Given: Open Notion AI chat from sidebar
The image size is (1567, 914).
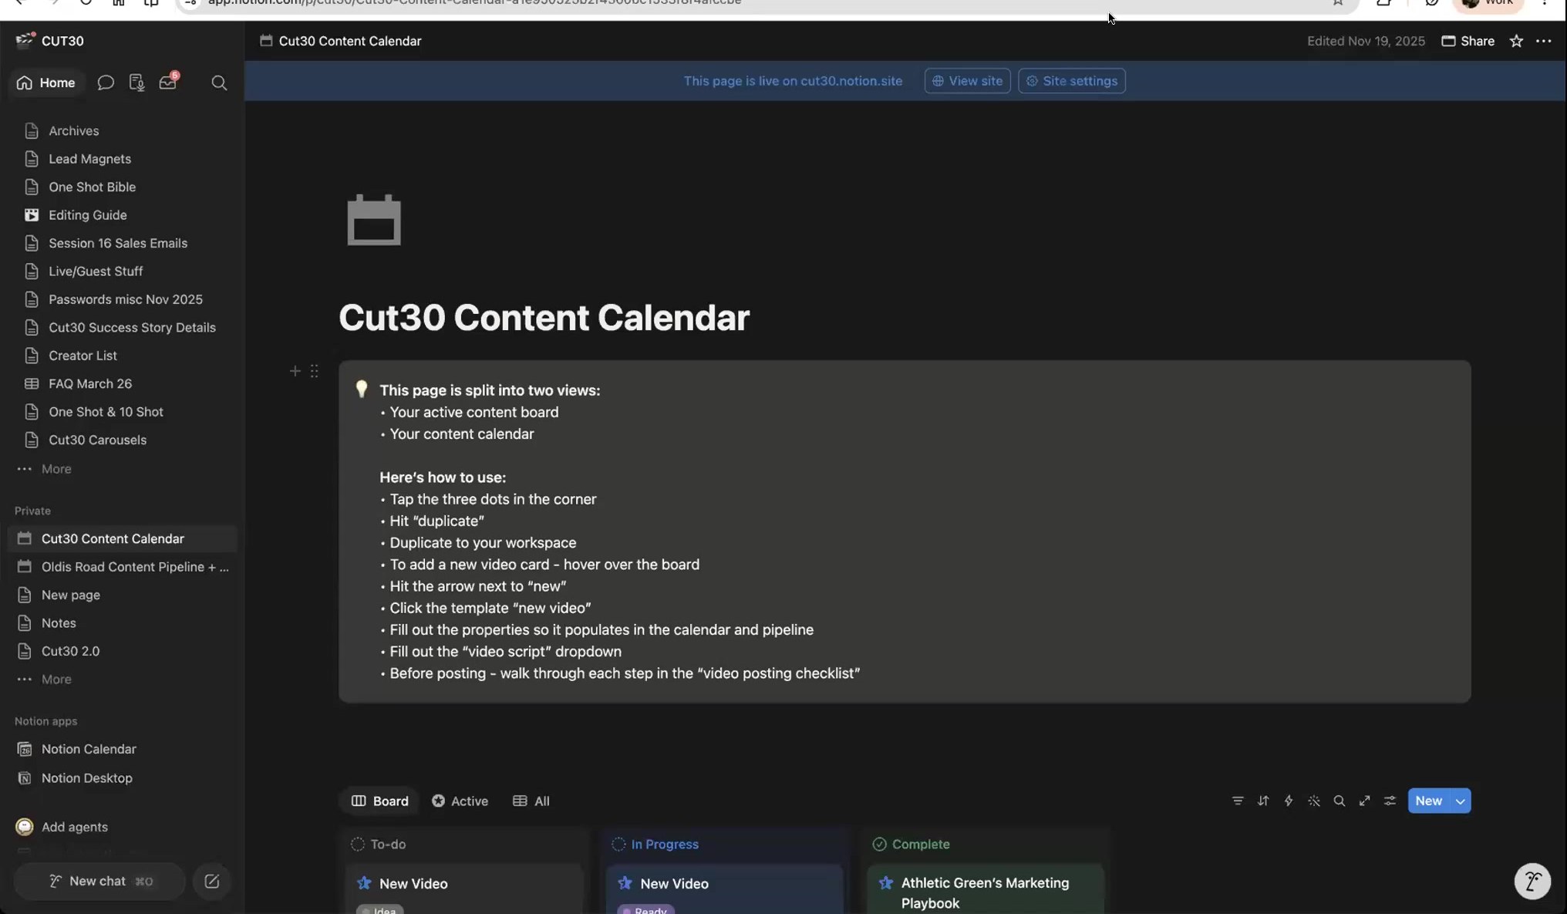Looking at the screenshot, I should pos(106,83).
